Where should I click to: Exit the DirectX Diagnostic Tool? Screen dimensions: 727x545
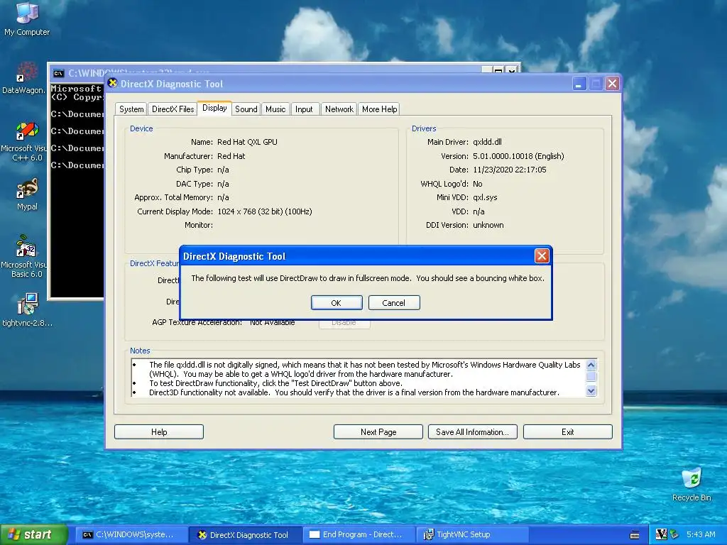pos(567,432)
